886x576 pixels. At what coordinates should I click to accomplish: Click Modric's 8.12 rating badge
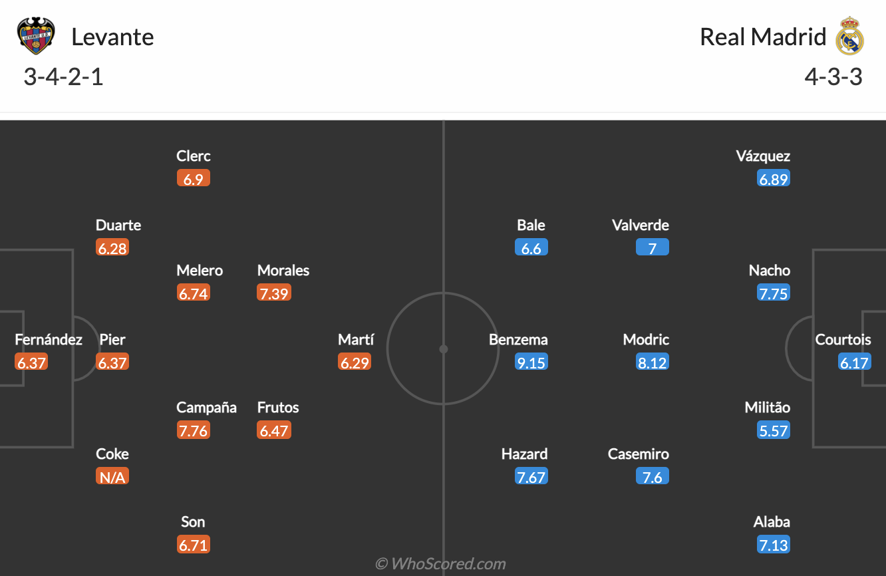point(652,362)
